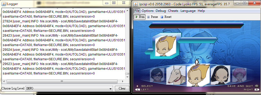261x95 pixels.
Task: Open the Language menu
Action: [188, 11]
